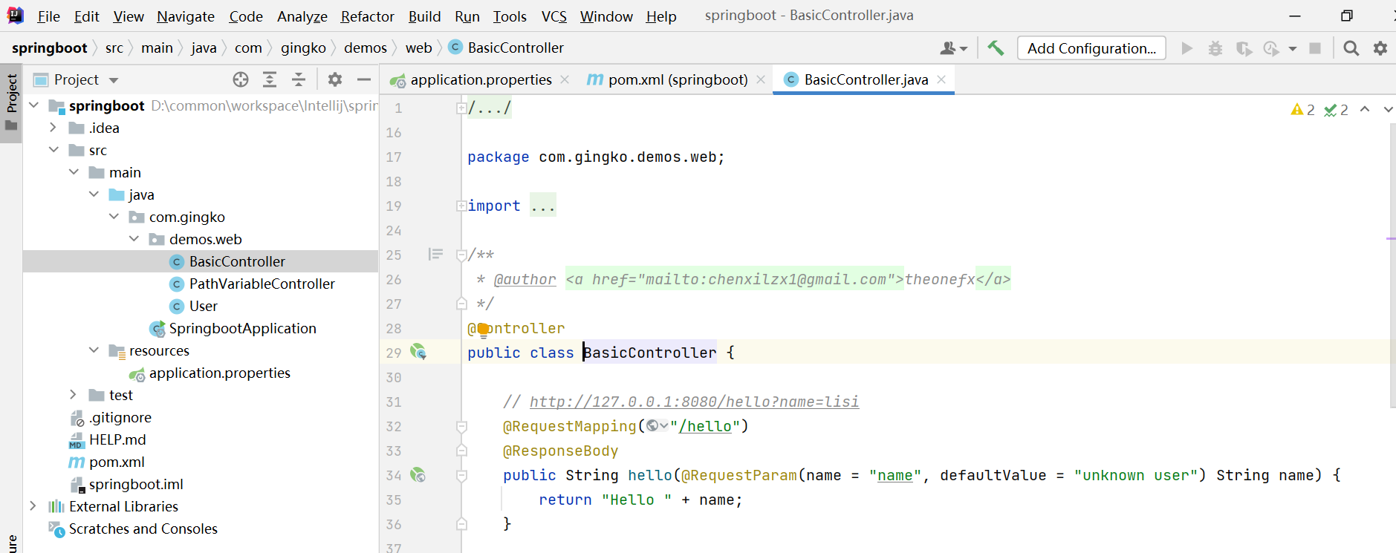
Task: Fold the hello method at line 34
Action: [x=461, y=475]
